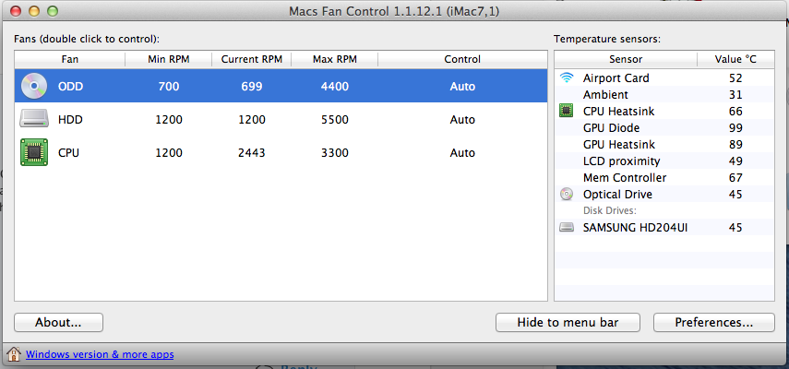
Task: Click the ODD optical disc fan icon
Action: tap(34, 87)
